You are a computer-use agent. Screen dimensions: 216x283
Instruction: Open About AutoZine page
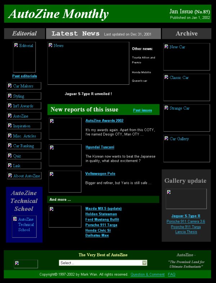(x=24, y=176)
